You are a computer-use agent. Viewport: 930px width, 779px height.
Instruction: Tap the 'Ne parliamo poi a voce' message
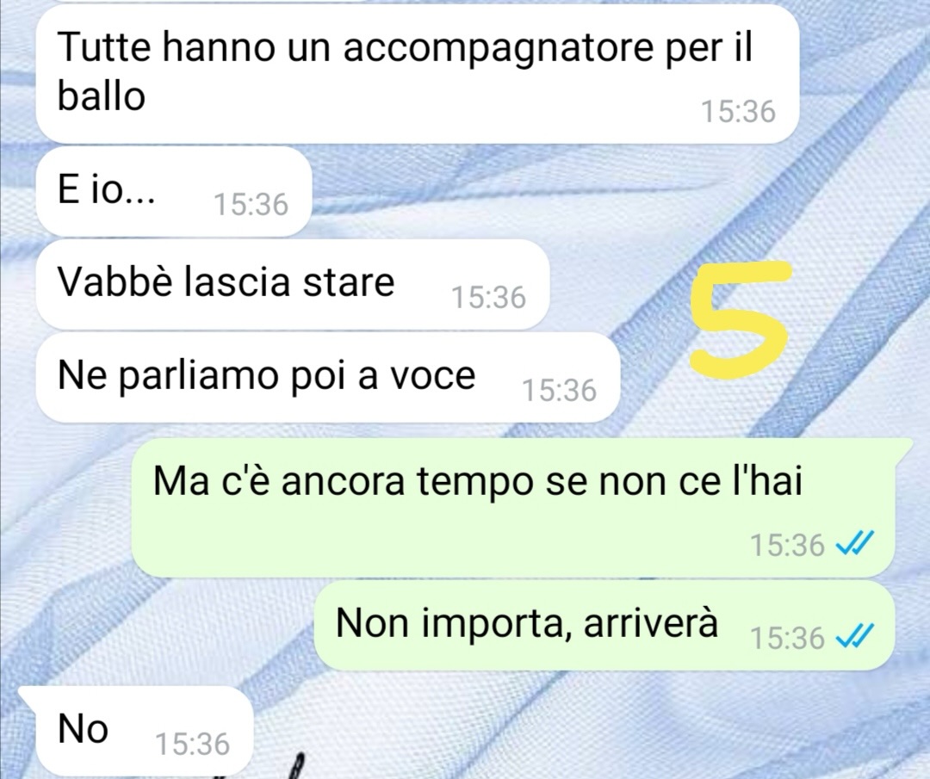tap(327, 378)
